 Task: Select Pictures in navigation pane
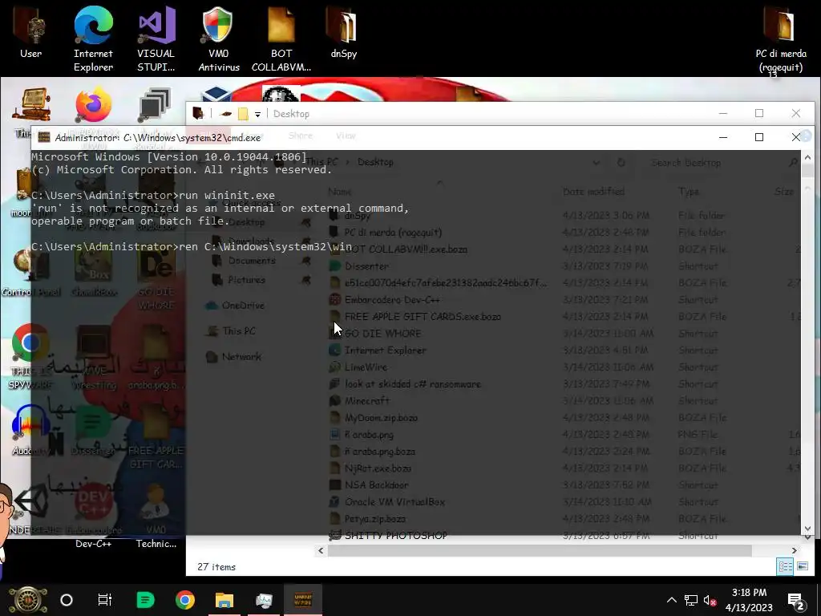pos(246,280)
